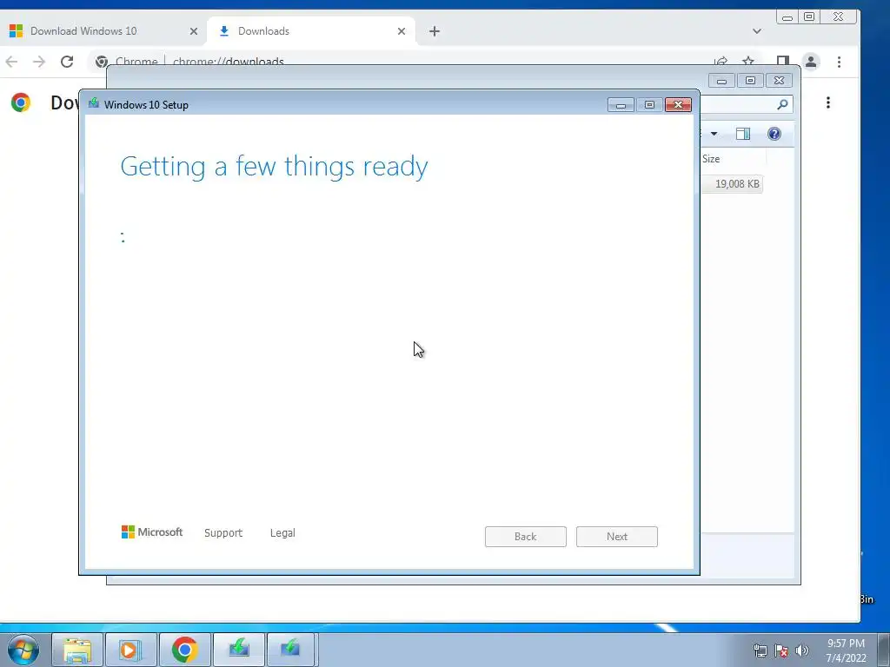Select second Windows 10 Setup taskbar item
Screen dimensions: 890x667
(290, 650)
